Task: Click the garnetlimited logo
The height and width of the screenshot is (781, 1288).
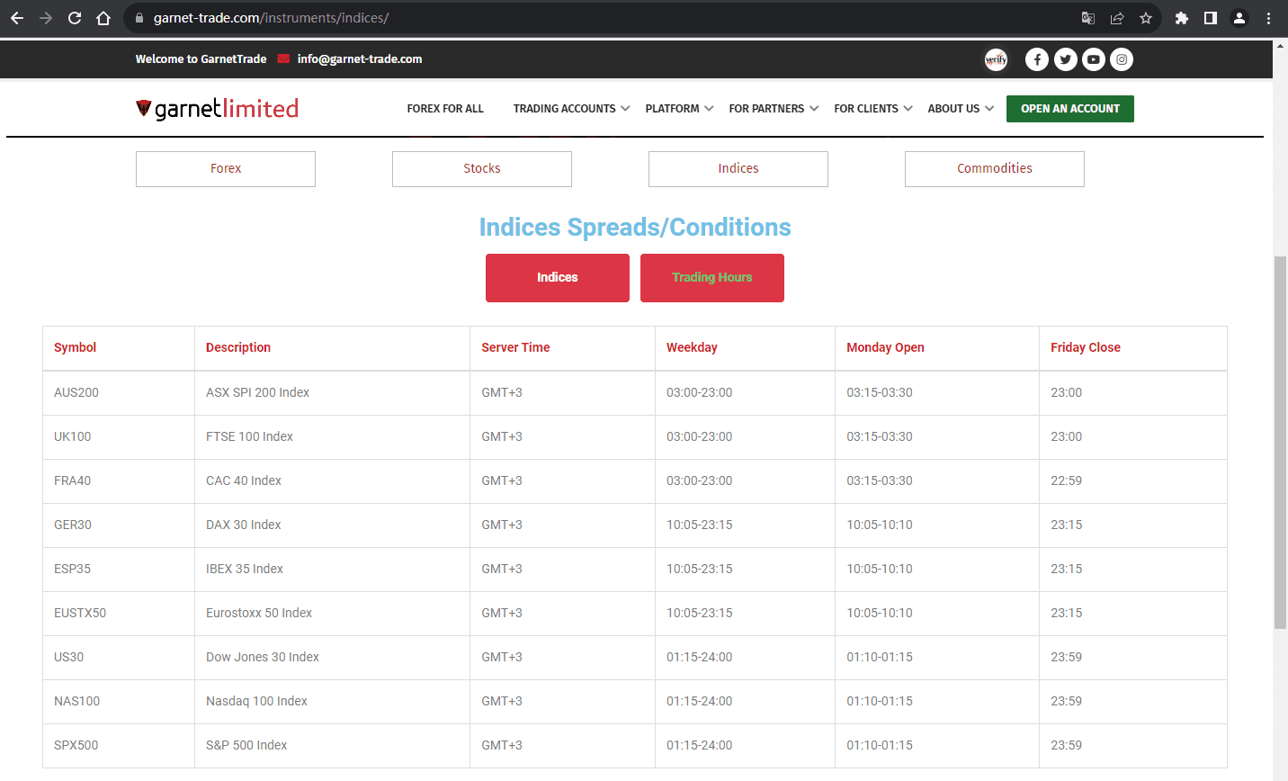Action: 217,109
